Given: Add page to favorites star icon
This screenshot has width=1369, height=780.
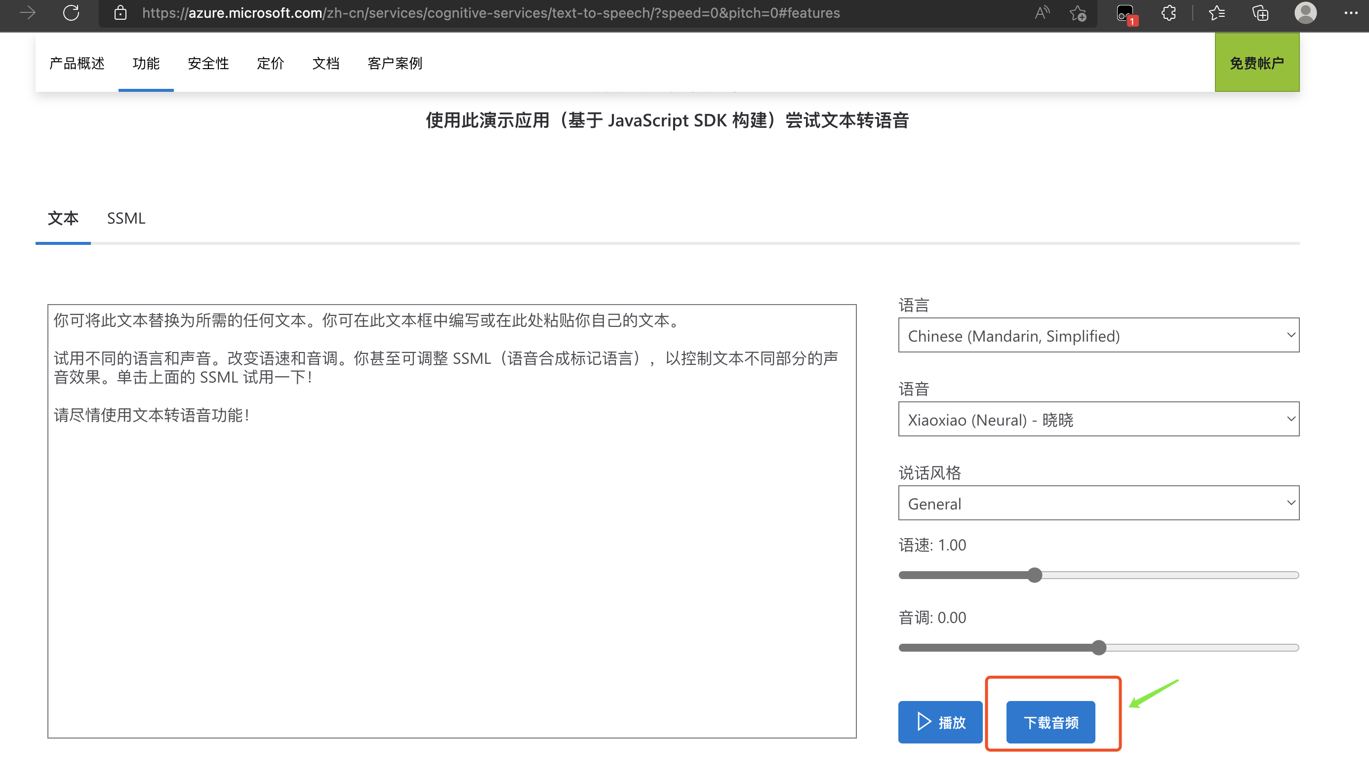Looking at the screenshot, I should (x=1078, y=13).
